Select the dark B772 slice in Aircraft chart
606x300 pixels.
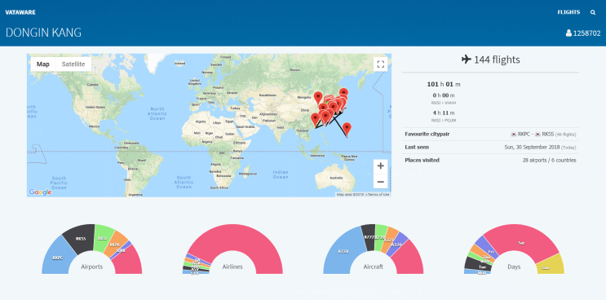369,236
